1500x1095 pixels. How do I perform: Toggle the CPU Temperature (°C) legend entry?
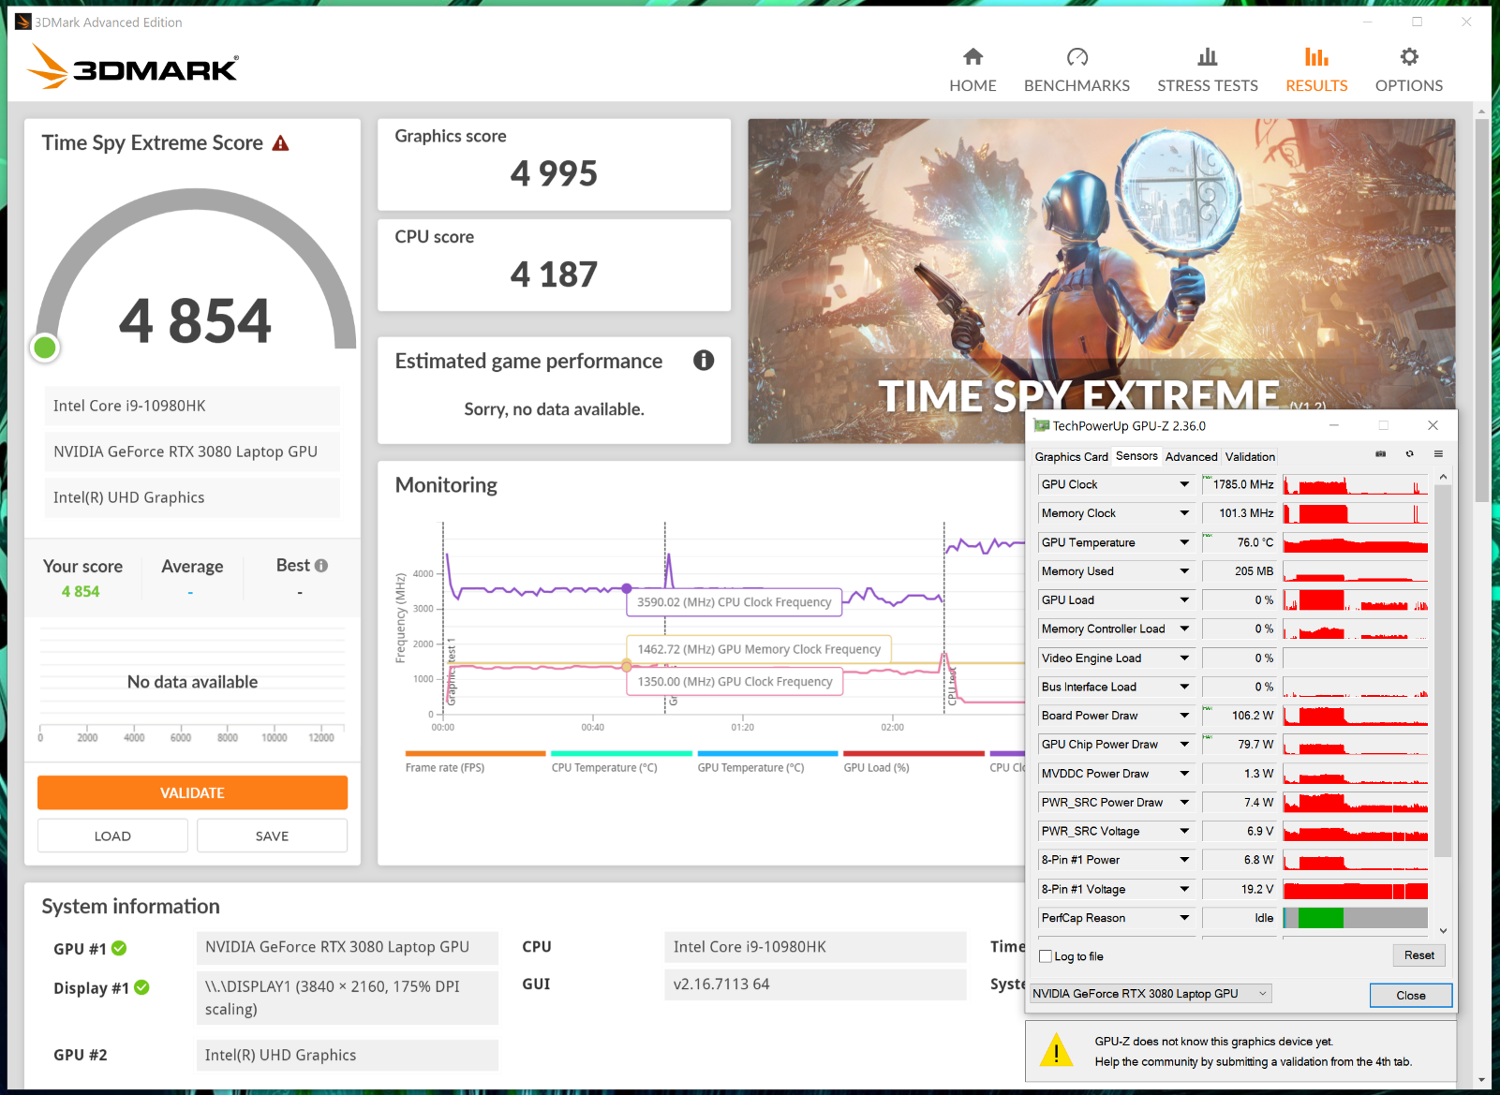pos(621,762)
